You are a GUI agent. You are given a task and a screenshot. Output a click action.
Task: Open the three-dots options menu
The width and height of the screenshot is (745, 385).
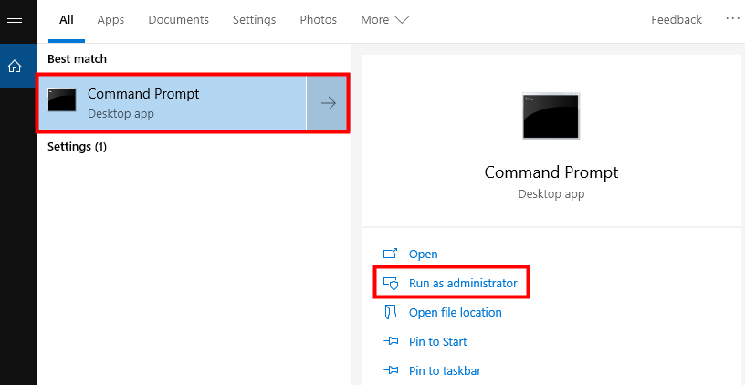pos(733,19)
